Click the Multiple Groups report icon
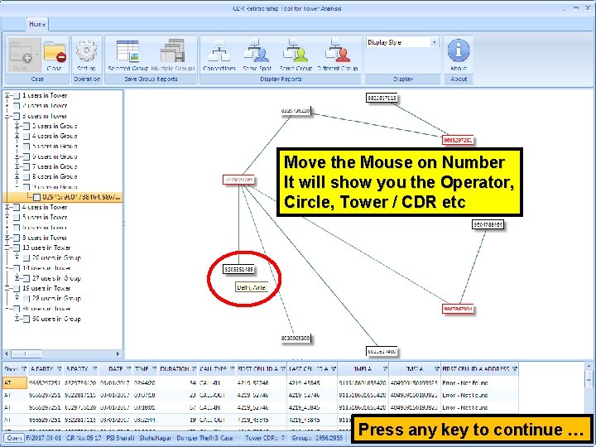The width and height of the screenshot is (596, 447). [x=172, y=51]
